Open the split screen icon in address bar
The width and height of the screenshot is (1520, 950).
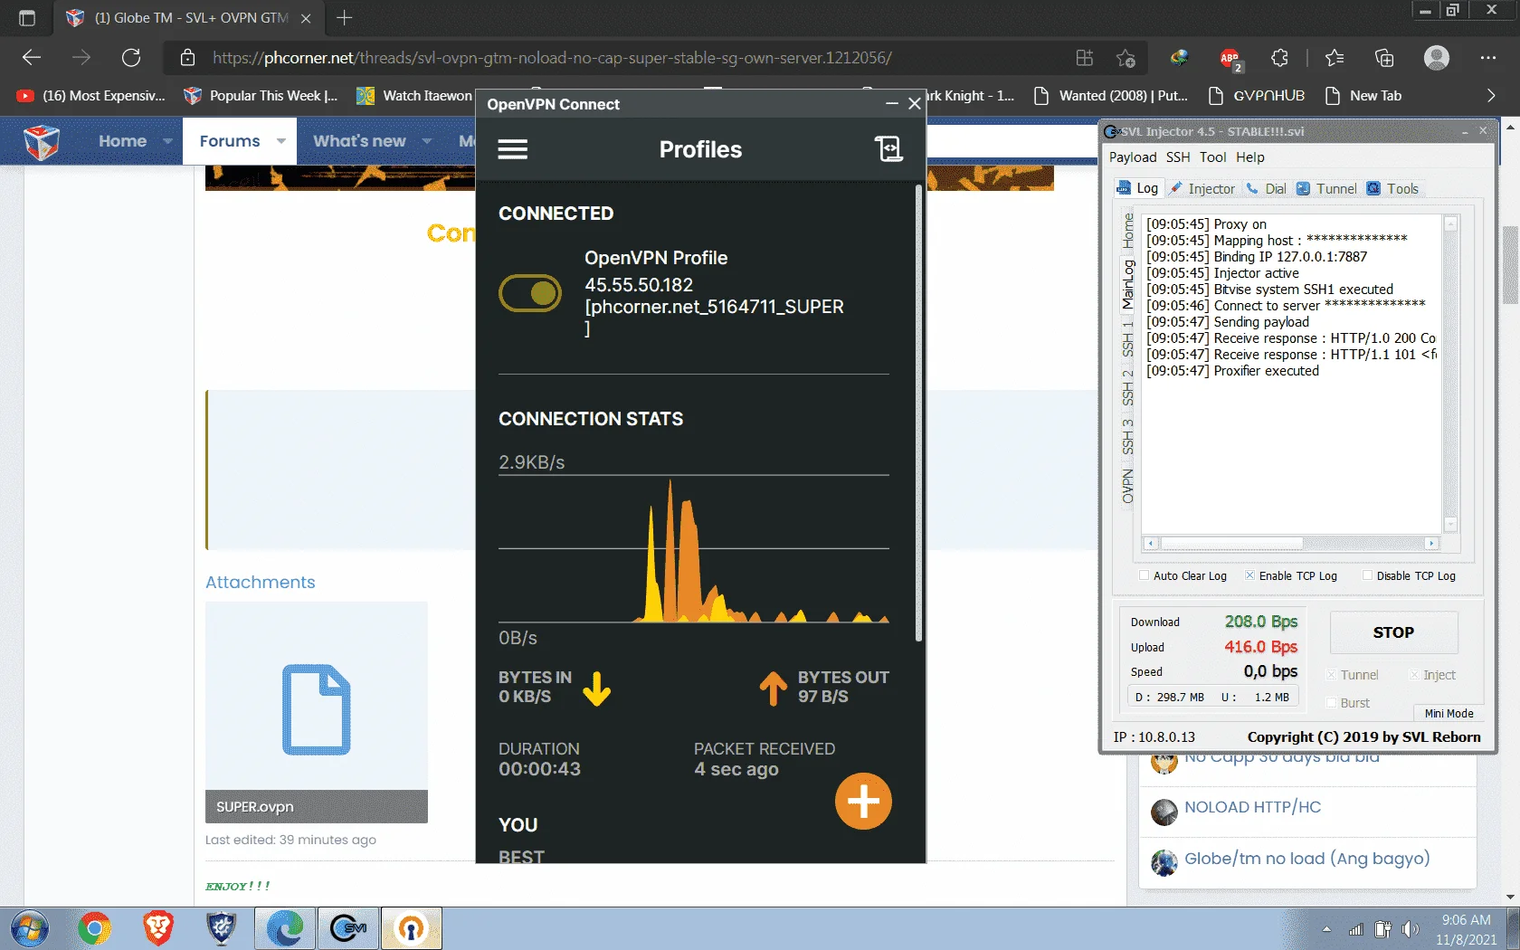pyautogui.click(x=1084, y=58)
